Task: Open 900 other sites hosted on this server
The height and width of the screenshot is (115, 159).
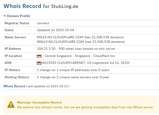Action: coord(87,49)
